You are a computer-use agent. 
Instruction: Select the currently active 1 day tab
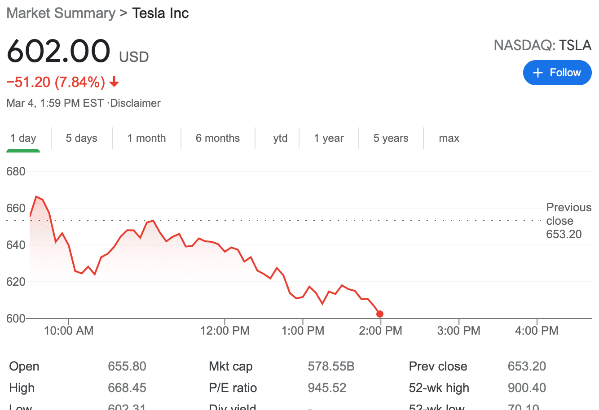click(23, 138)
